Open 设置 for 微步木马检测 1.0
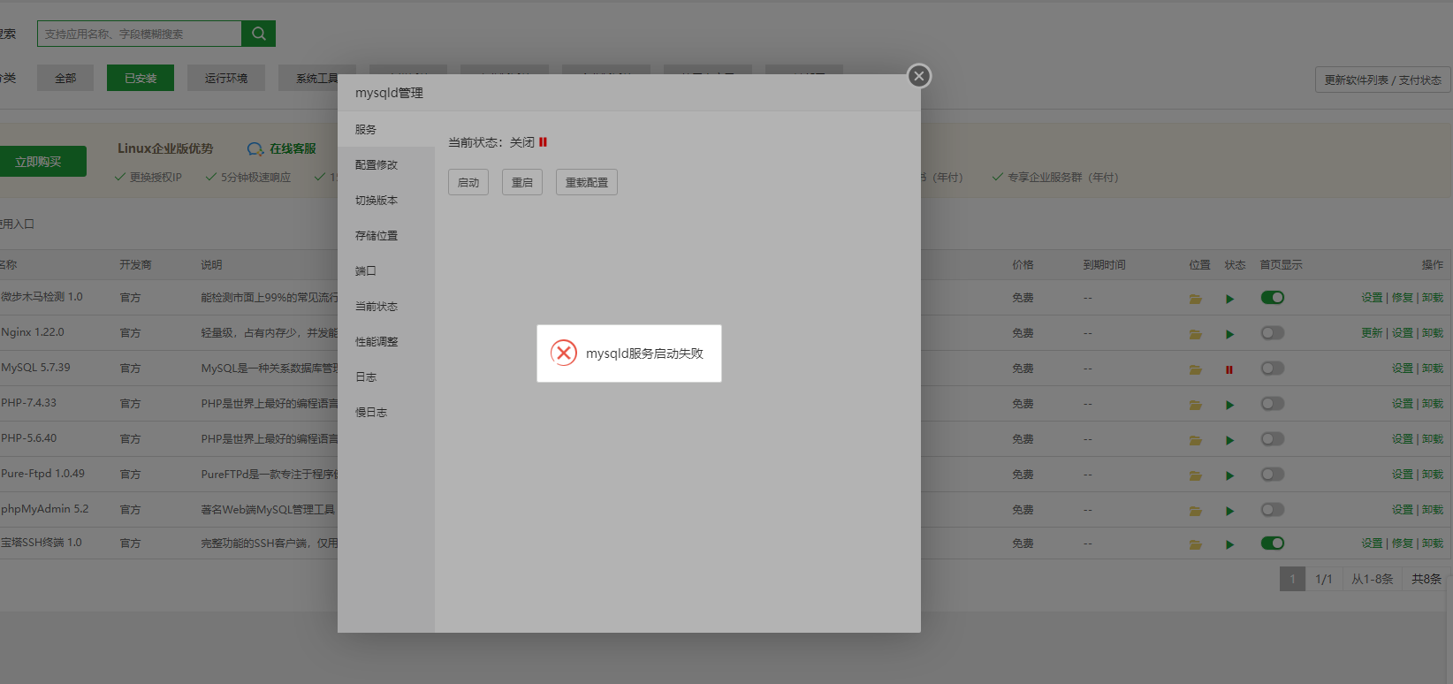This screenshot has height=684, width=1453. pos(1372,298)
